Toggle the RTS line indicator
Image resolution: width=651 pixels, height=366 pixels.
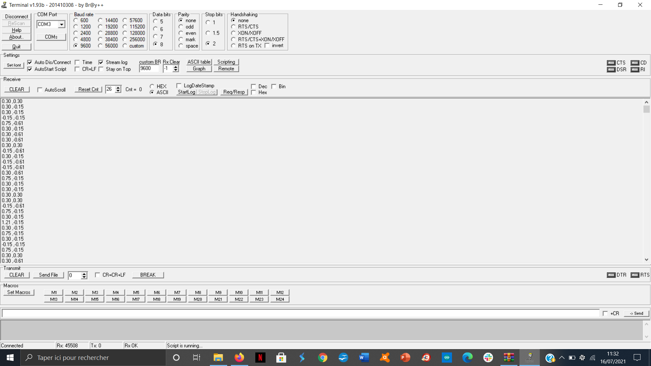[x=635, y=275]
